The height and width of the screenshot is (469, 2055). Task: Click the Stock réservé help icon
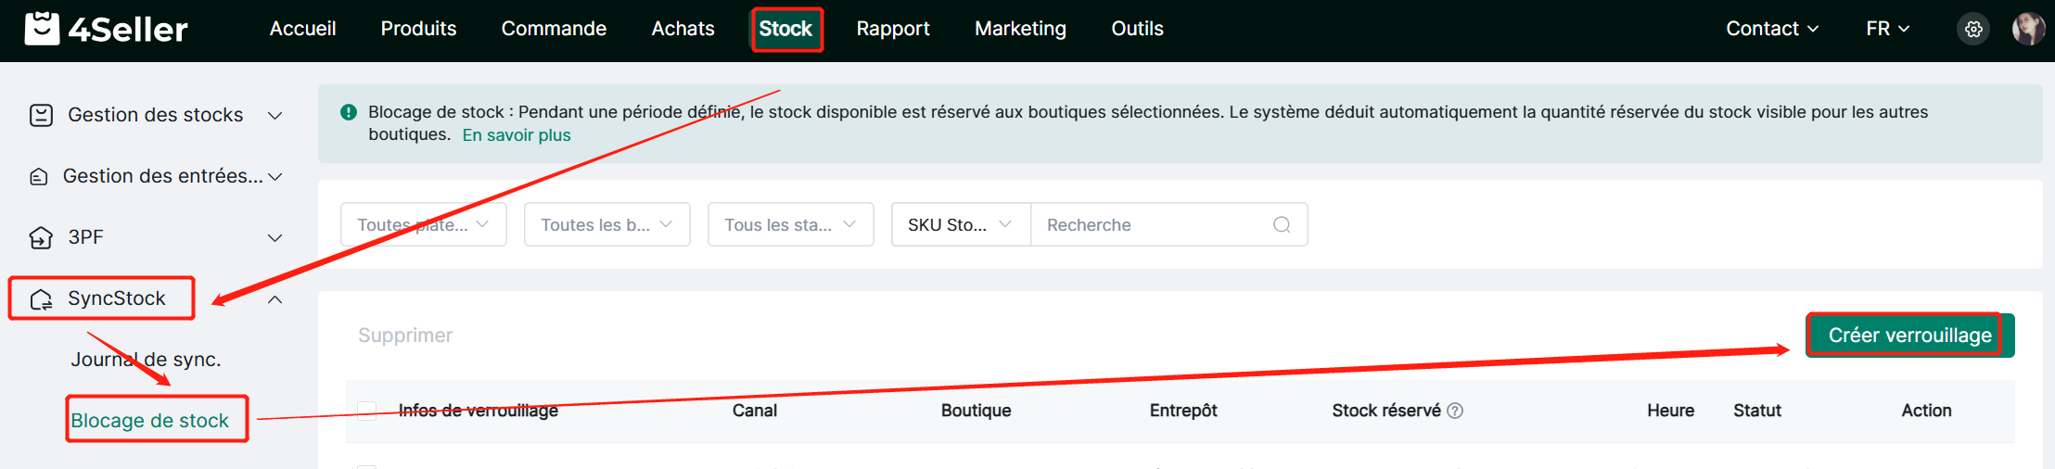pos(1455,411)
